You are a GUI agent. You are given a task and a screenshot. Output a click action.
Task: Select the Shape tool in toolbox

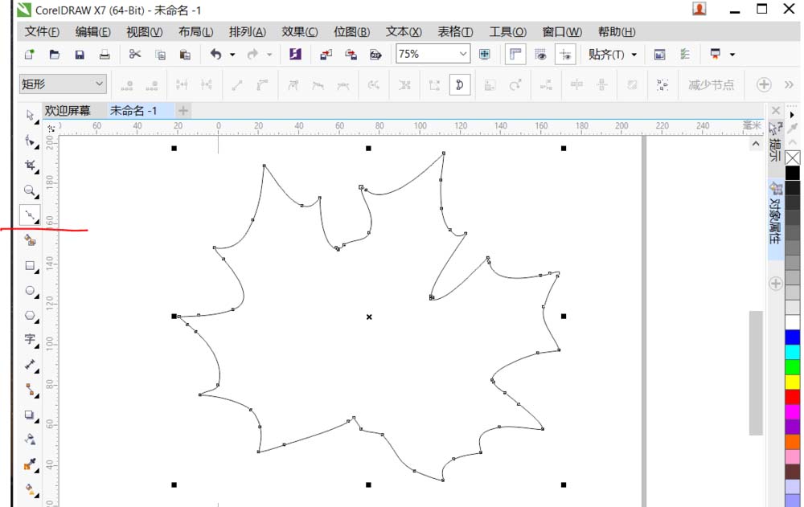point(30,141)
